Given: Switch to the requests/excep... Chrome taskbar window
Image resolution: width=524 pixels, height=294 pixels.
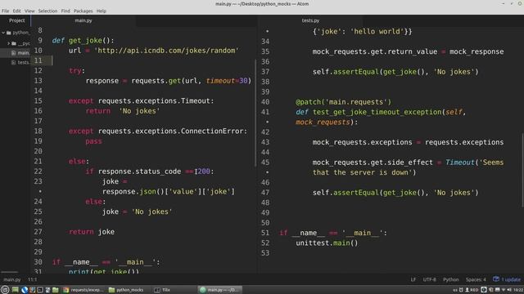Looking at the screenshot, I should (84, 290).
